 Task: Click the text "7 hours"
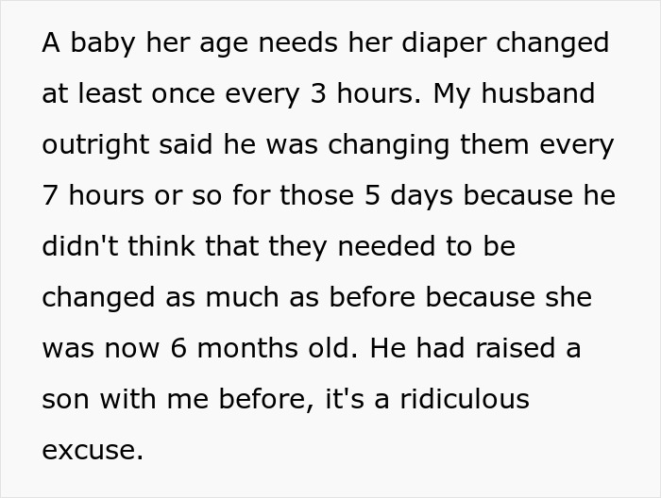click(91, 197)
